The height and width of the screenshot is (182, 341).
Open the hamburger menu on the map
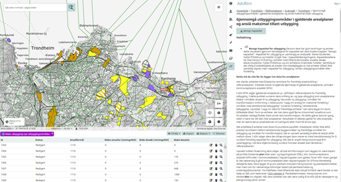218,7
